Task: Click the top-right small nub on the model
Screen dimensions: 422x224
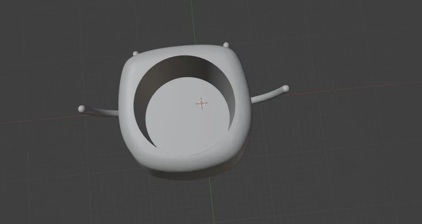Action: [x=226, y=44]
